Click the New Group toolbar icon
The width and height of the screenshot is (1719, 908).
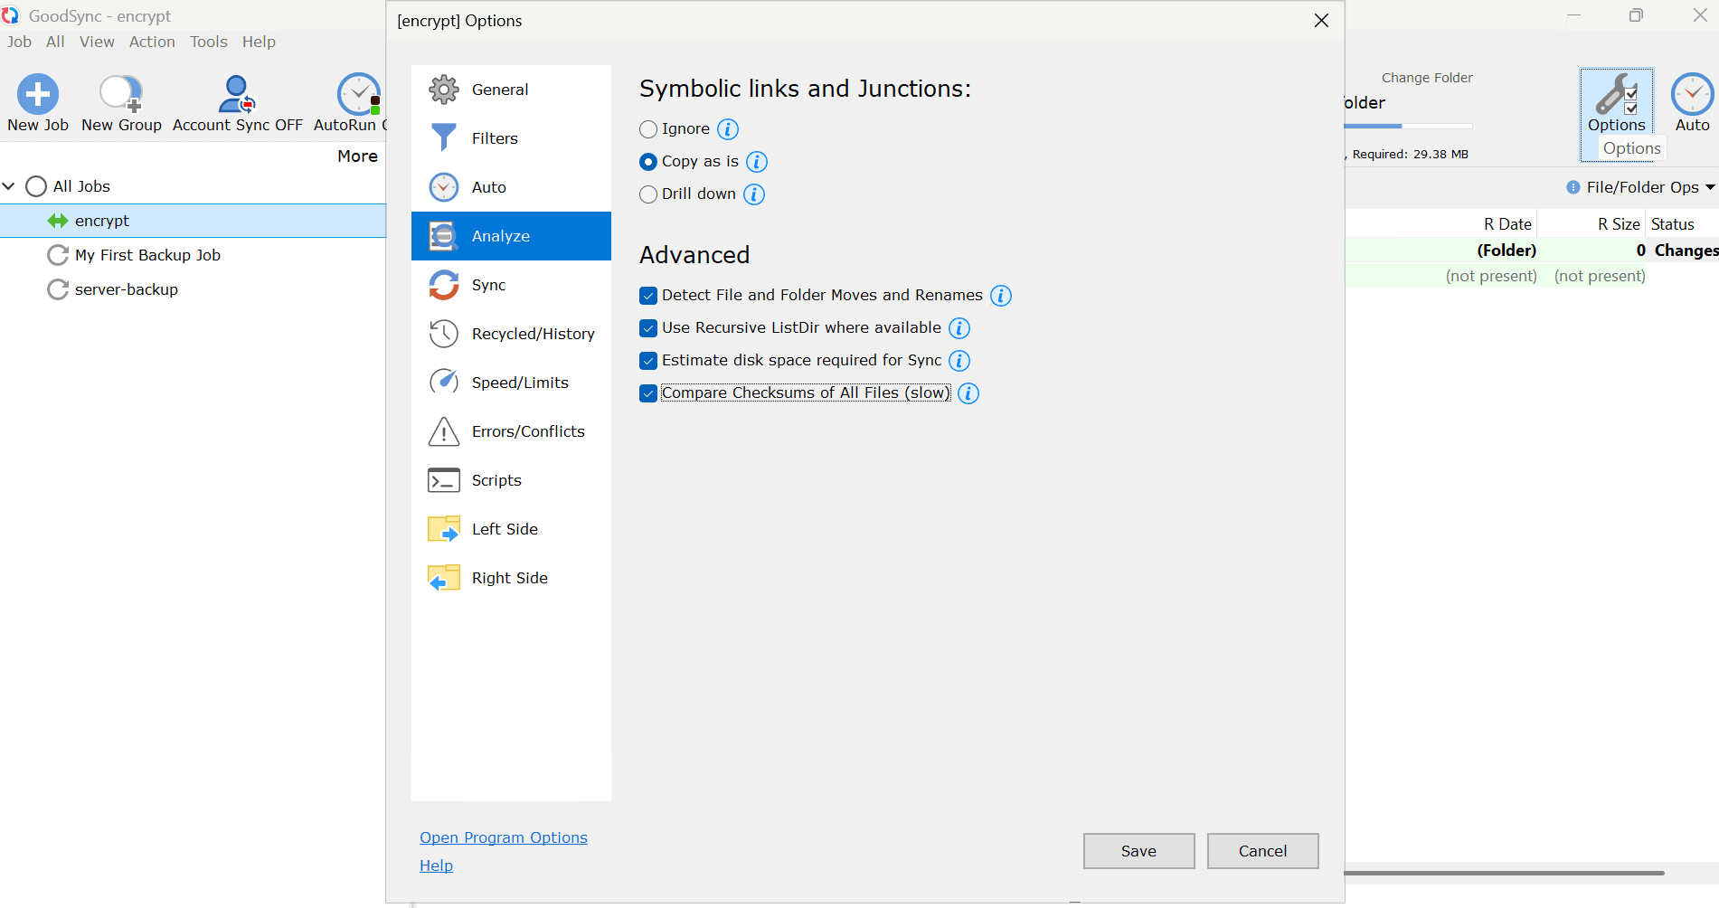point(121,94)
